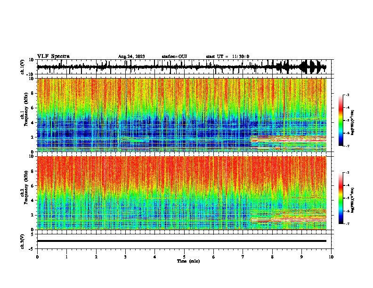This screenshot has width=373, height=288.
Task: Click time axis tick label "5"
Action: point(184,257)
